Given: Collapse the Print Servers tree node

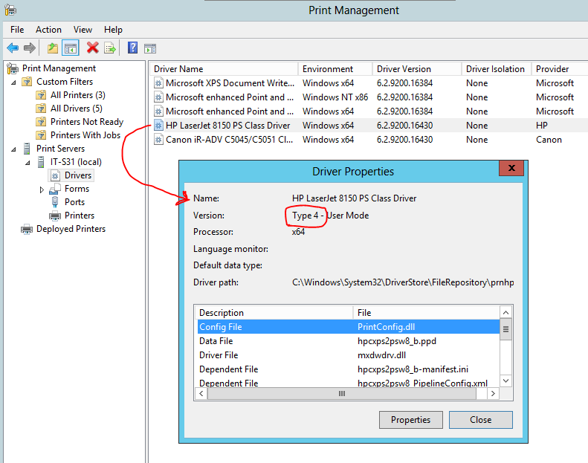Looking at the screenshot, I should tap(13, 149).
